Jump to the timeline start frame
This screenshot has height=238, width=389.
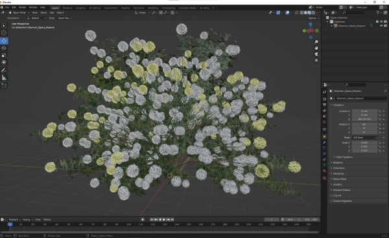(x=152, y=219)
